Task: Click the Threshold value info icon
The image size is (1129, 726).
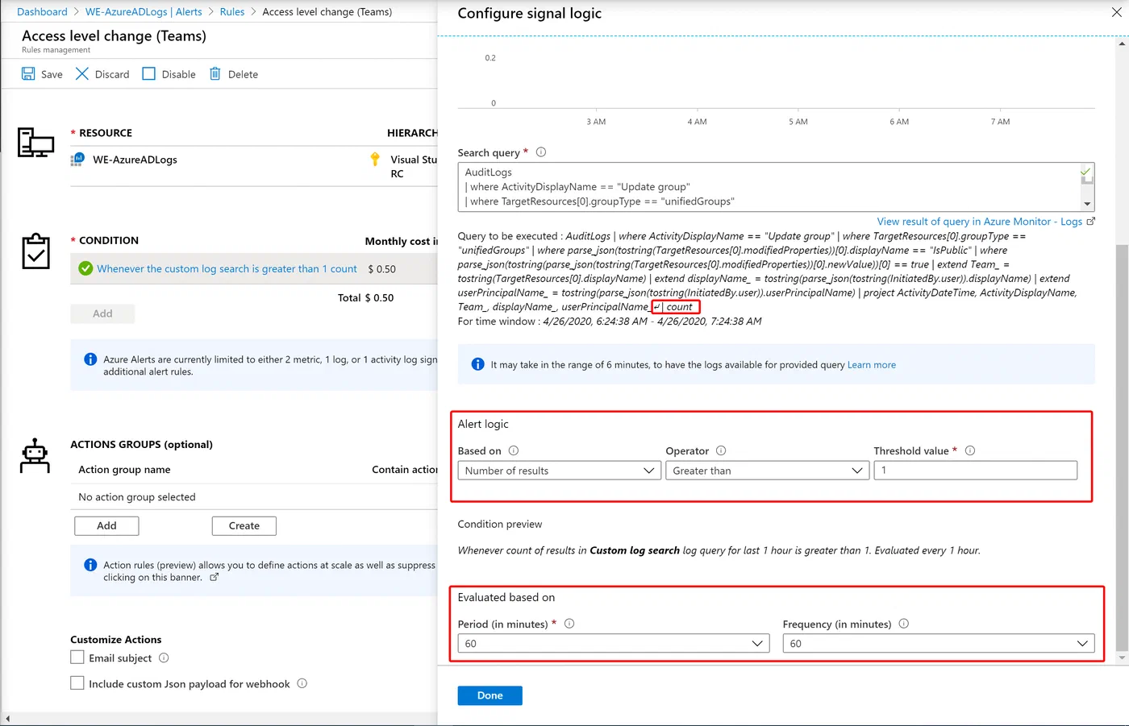Action: [970, 450]
